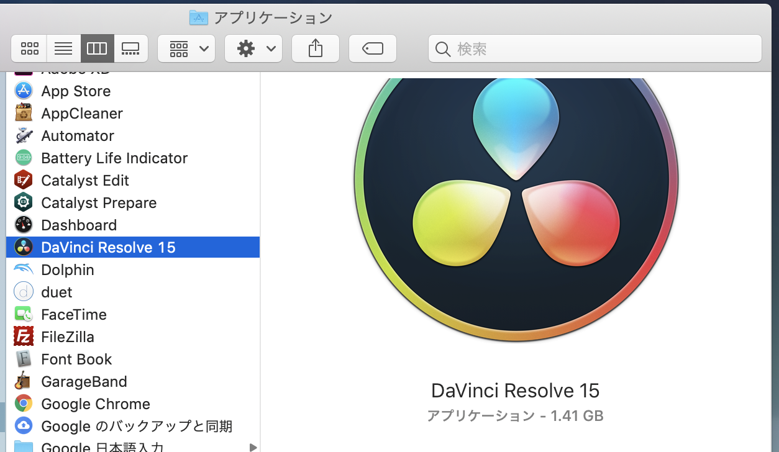Select the Dolphin icon
779x452 pixels.
(24, 269)
